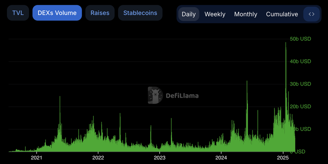Viewport: 328px width, 164px height.
Task: Open the Raises chart tab
Action: click(x=100, y=13)
